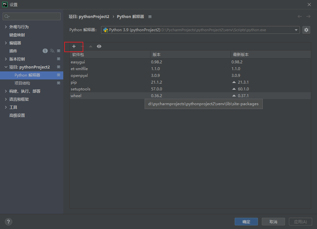Toggle the eye icon to show early releases
Screen dimensions: 317x229
pos(99,46)
